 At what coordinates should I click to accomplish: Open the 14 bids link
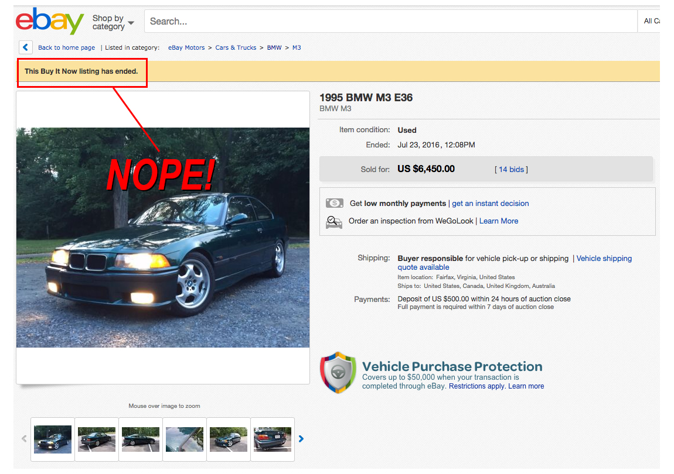(511, 169)
